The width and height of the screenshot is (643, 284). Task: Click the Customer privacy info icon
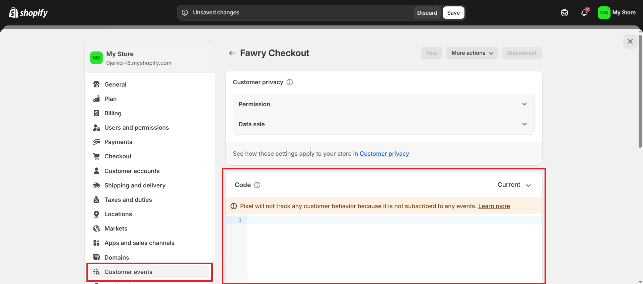(290, 82)
